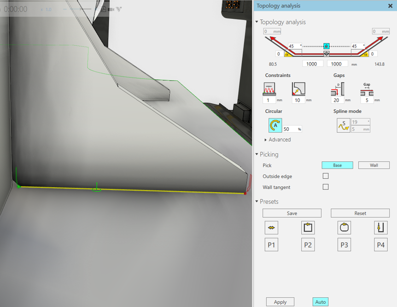Enable the Wall tangent checkbox

coord(326,187)
